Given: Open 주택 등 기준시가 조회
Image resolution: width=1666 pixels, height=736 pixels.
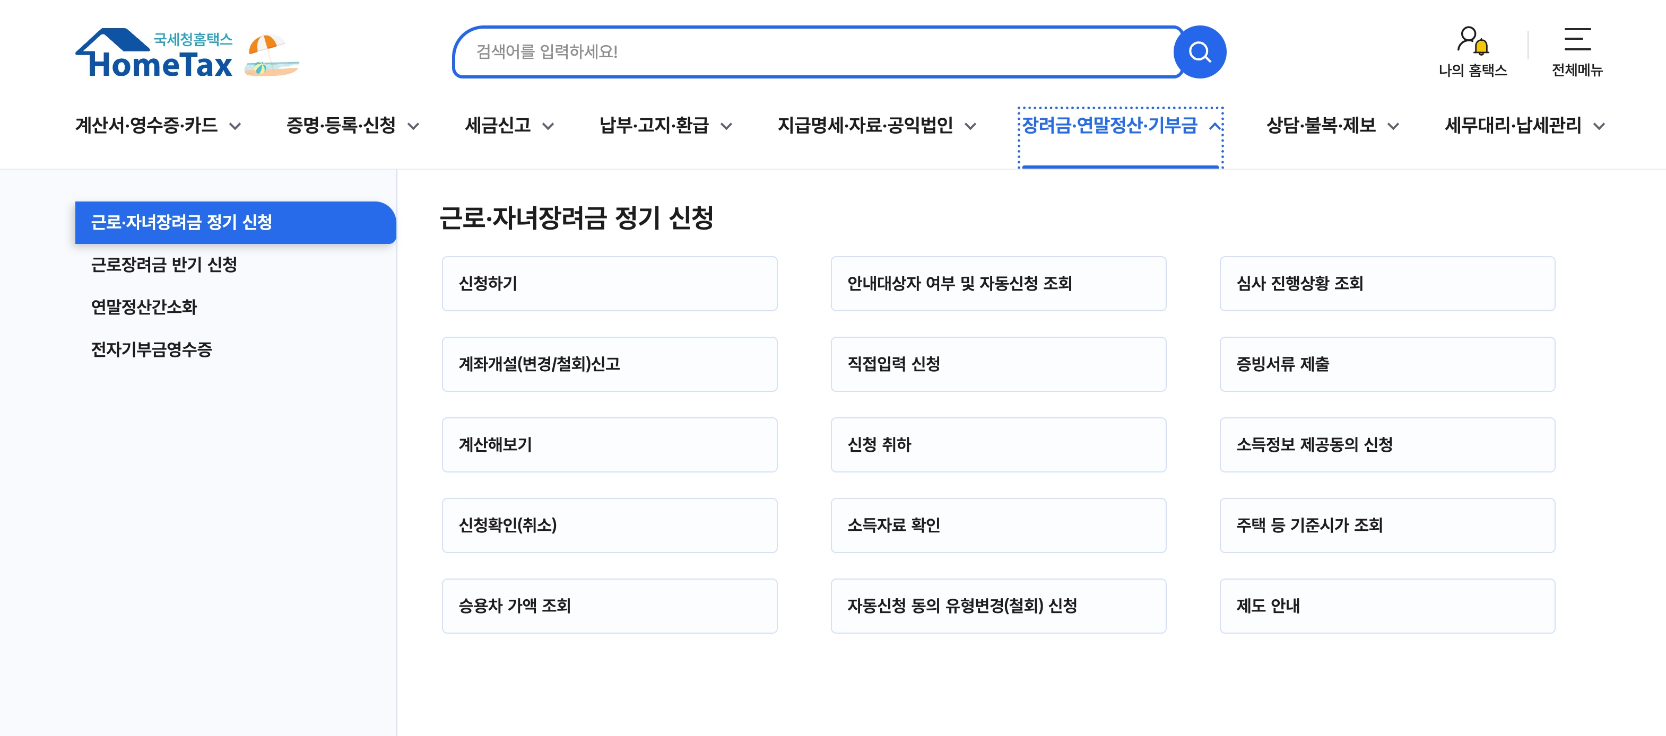Looking at the screenshot, I should [1387, 525].
